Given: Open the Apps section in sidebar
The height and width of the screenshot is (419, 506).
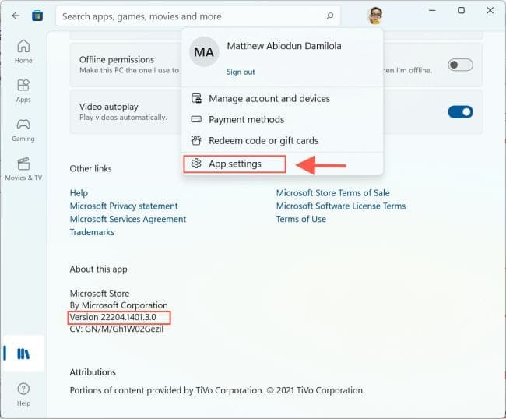Looking at the screenshot, I should tap(23, 90).
